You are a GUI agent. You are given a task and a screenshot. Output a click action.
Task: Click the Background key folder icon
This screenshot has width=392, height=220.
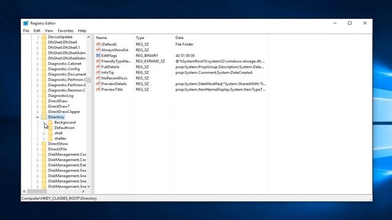50,122
